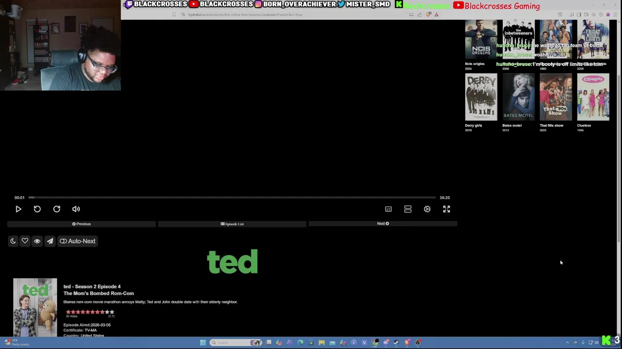Show hidden system tray icons chevron
This screenshot has height=349, width=622.
tap(568, 343)
